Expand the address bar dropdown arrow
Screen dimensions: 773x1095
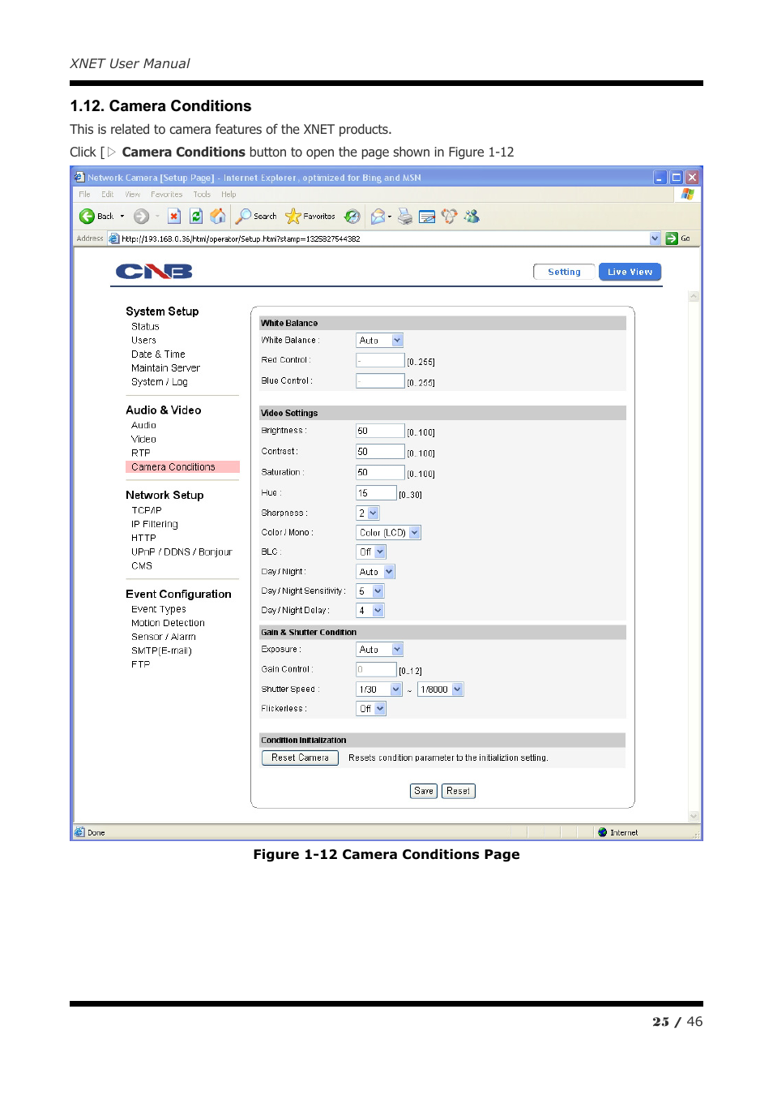[655, 238]
